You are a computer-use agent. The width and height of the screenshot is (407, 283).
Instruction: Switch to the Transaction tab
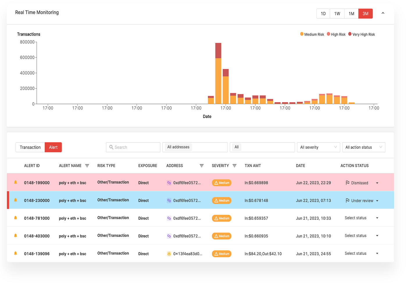tap(30, 147)
